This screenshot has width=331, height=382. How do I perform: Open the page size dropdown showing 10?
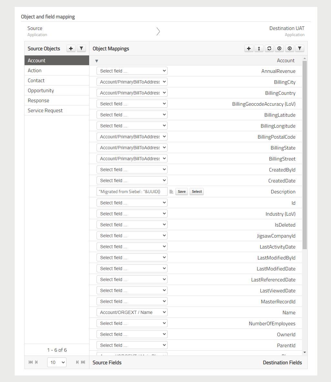pyautogui.click(x=57, y=362)
